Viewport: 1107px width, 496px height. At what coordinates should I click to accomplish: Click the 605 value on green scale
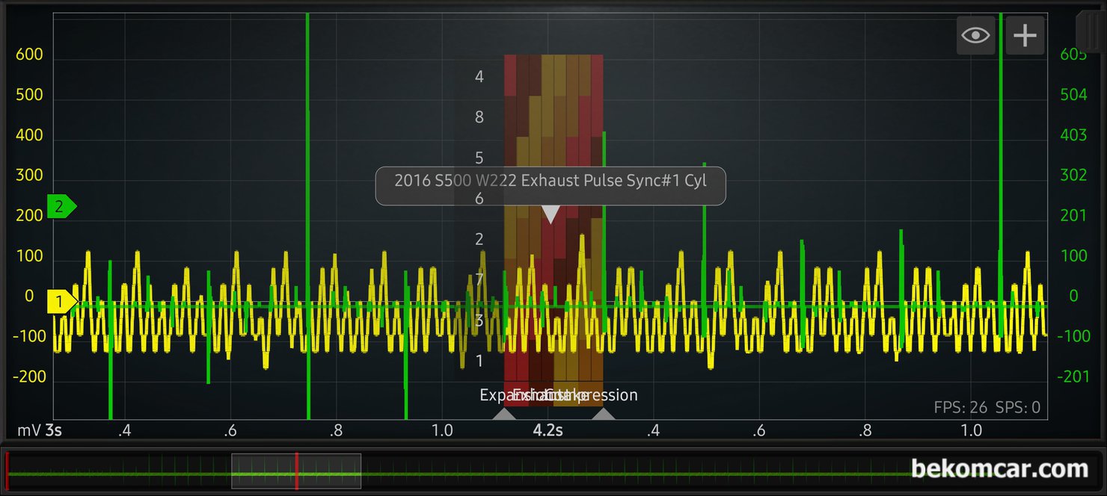pos(1073,55)
